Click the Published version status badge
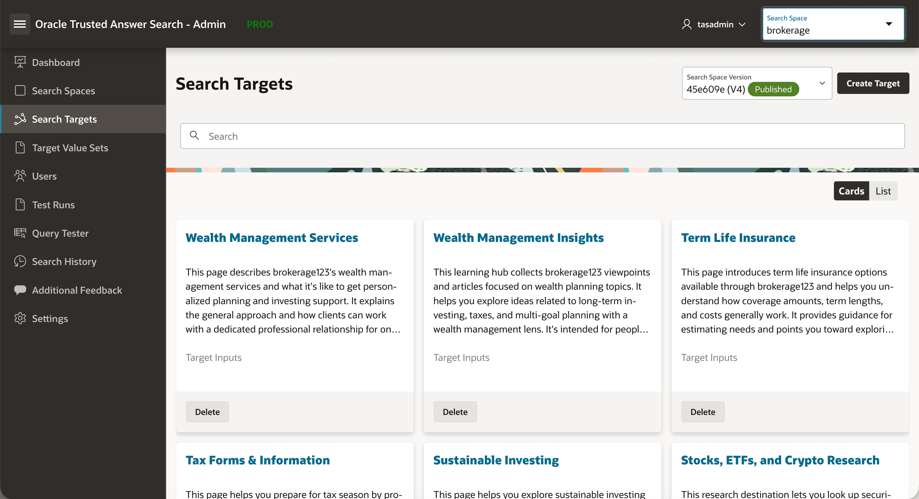 tap(773, 89)
